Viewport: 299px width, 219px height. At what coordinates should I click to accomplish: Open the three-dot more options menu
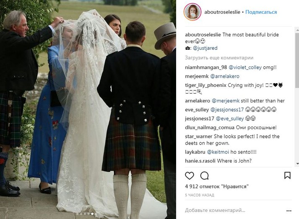pos(289,211)
